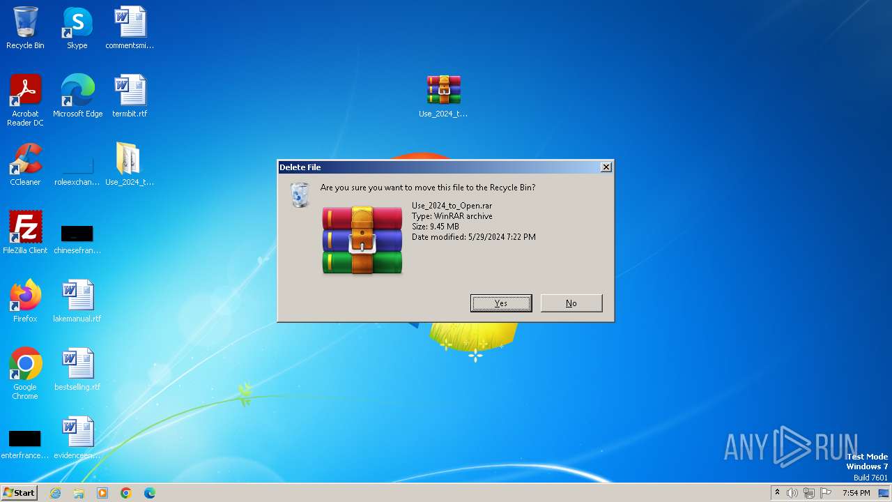This screenshot has width=892, height=502.
Task: Open the network tray icon
Action: (x=809, y=493)
